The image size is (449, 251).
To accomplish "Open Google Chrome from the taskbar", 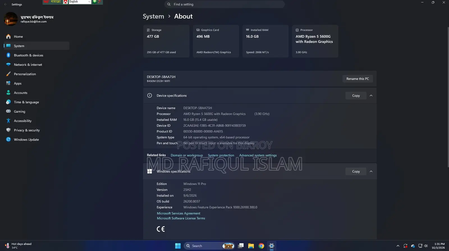I will pos(261,246).
